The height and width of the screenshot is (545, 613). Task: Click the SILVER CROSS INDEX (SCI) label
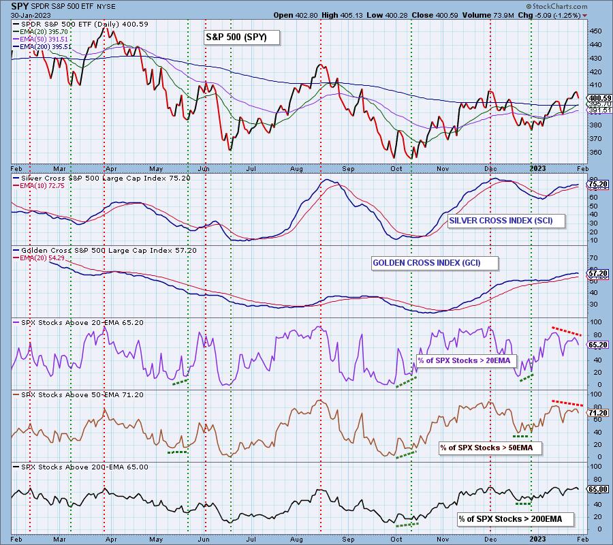click(506, 221)
